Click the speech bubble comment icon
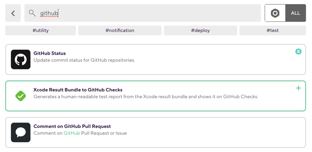Screen dimensions: 312x152 pos(21,132)
